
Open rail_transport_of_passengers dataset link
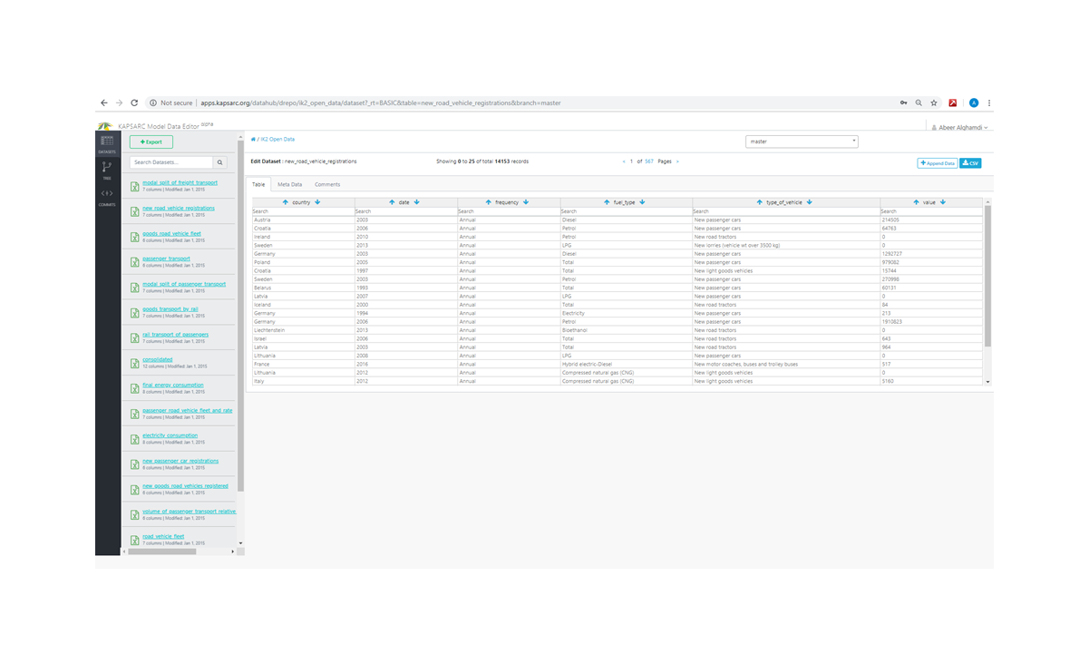coord(176,335)
